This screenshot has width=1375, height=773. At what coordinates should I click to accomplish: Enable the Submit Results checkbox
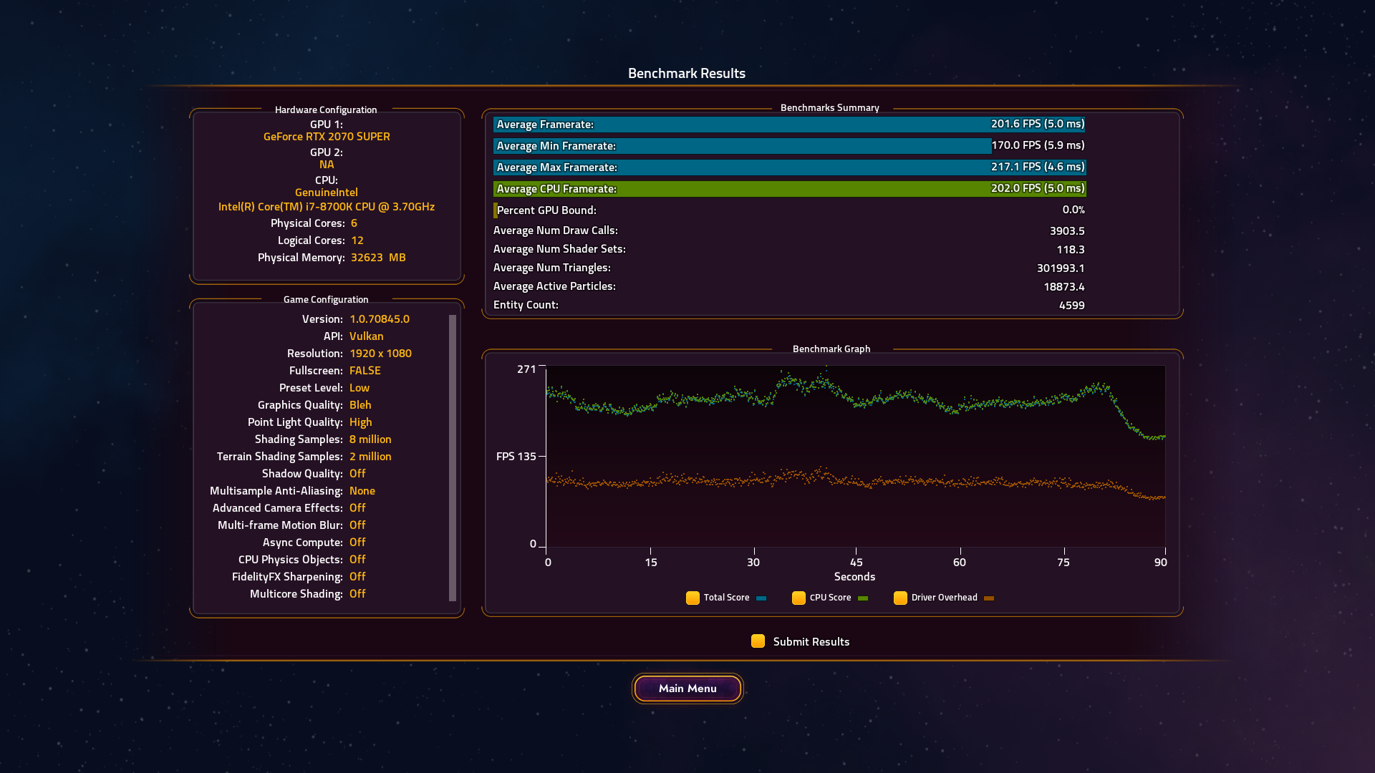coord(758,641)
